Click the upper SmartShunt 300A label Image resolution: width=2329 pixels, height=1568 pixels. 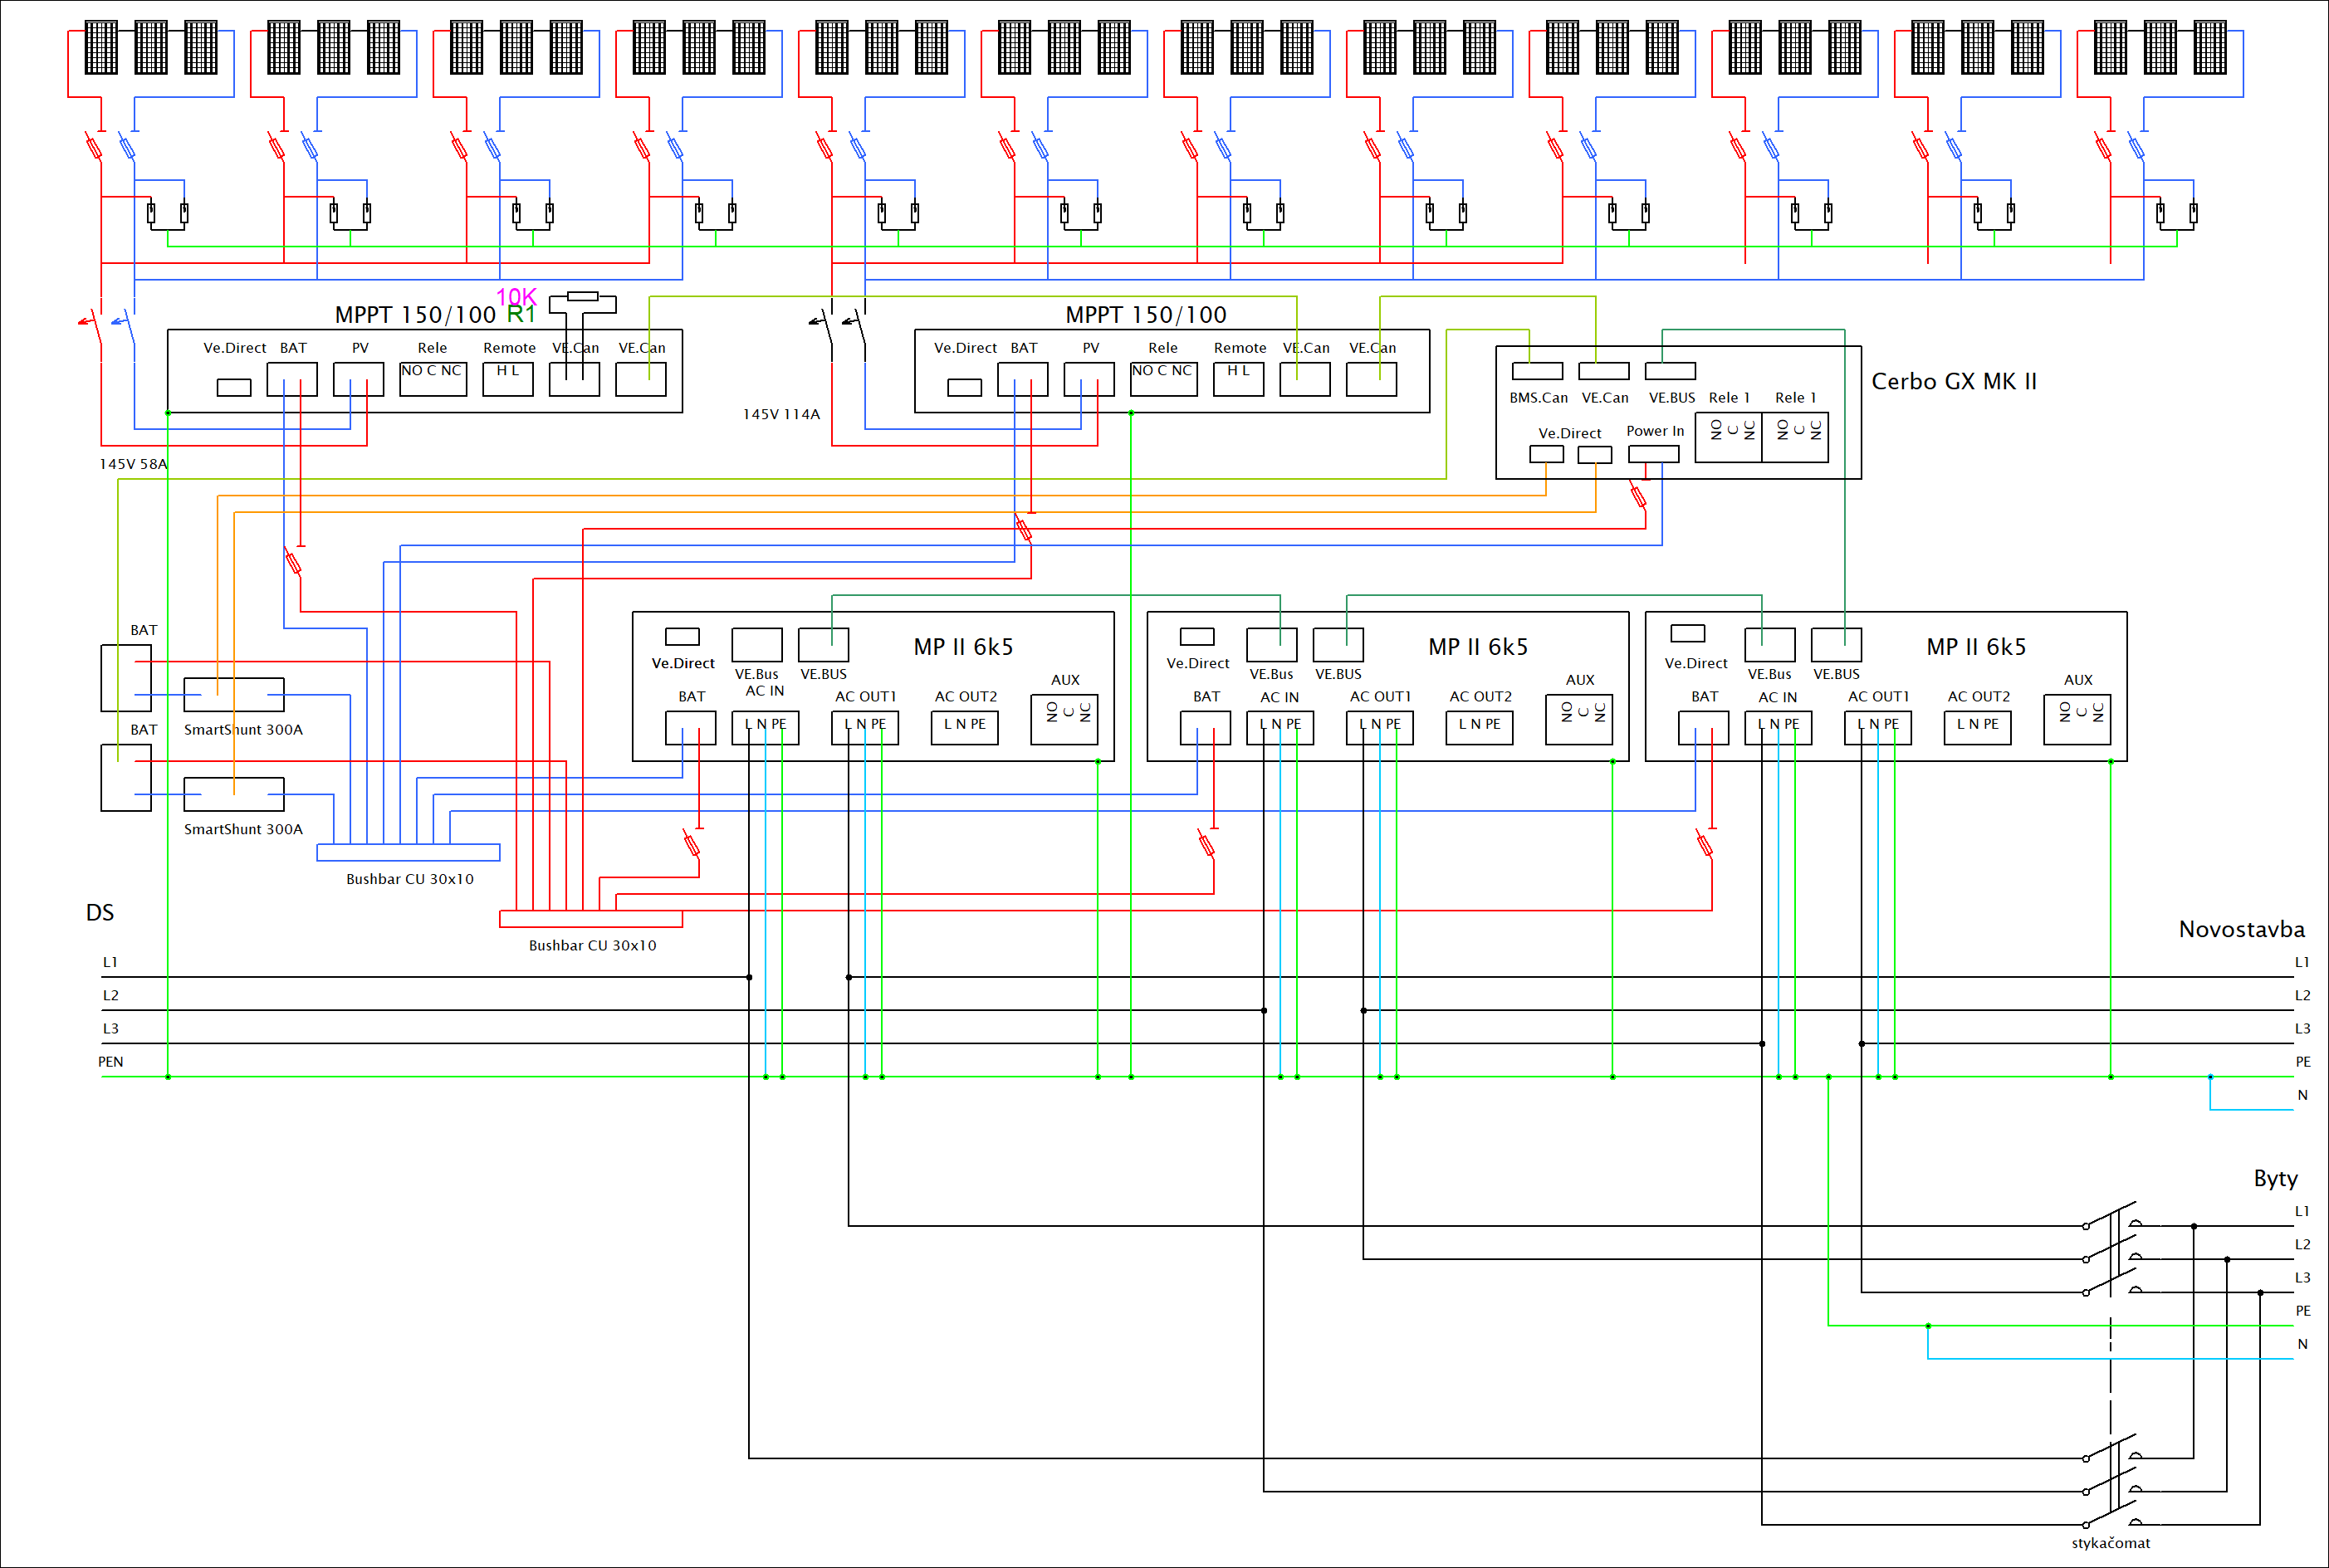[x=243, y=730]
